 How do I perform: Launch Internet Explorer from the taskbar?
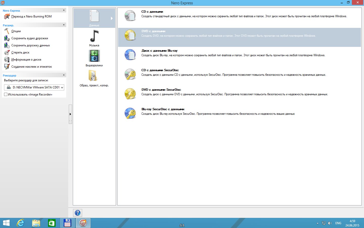coord(20,223)
